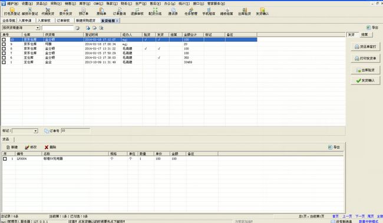The width and height of the screenshot is (383, 223).
Task: Click the search icon beside the query field
Action: pyautogui.click(x=78, y=28)
